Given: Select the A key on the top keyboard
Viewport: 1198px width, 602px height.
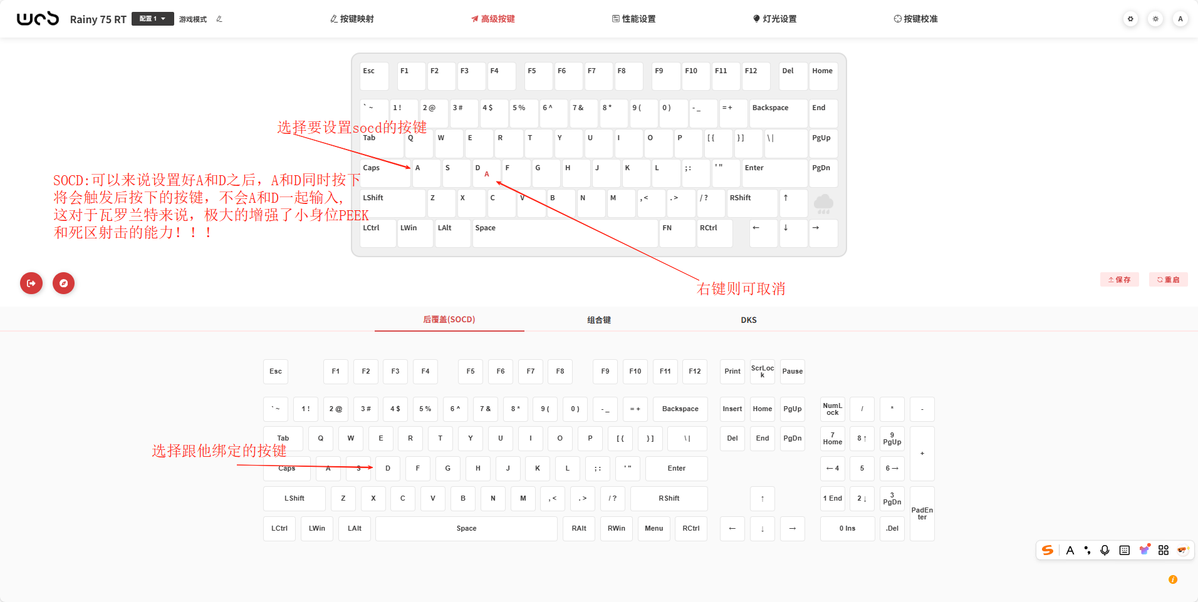Looking at the screenshot, I should click(x=426, y=173).
